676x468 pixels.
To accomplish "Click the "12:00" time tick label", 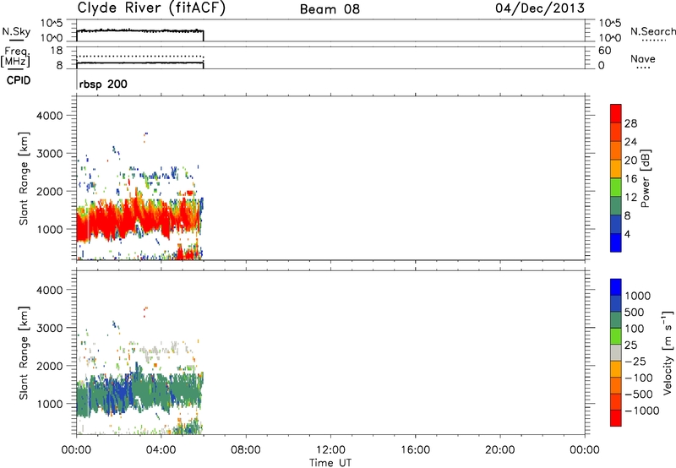I will [330, 450].
